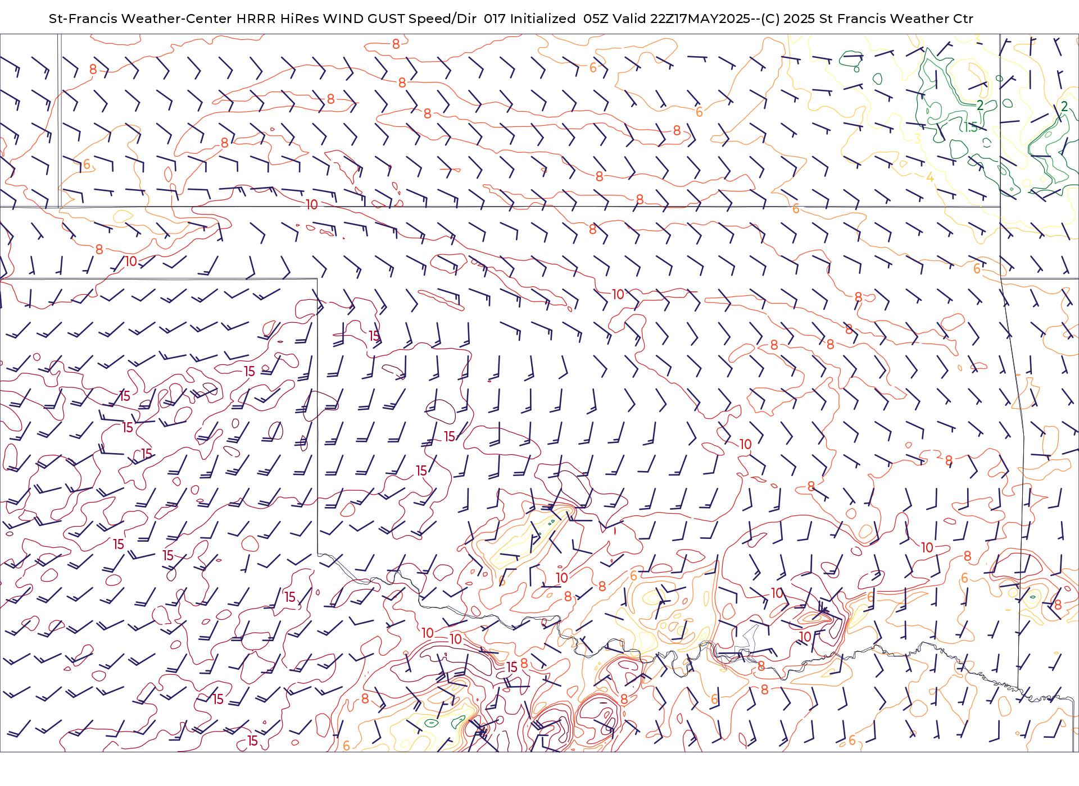Click the "05Z" initialization time text
The image size is (1079, 786).
click(x=596, y=19)
